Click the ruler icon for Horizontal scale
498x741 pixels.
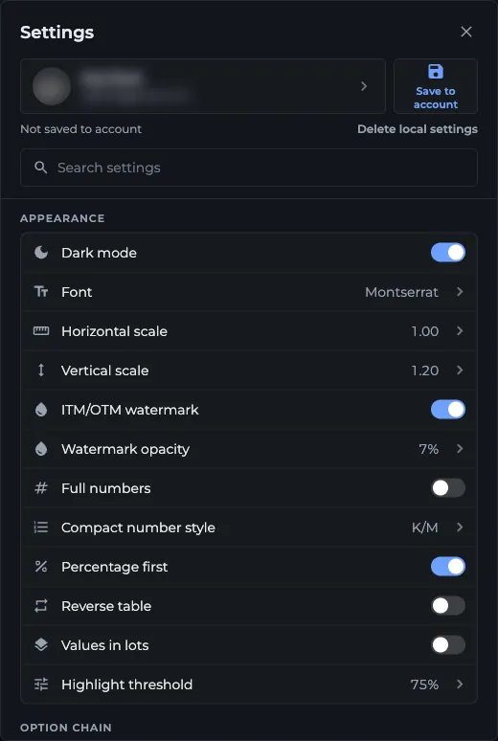click(x=41, y=331)
